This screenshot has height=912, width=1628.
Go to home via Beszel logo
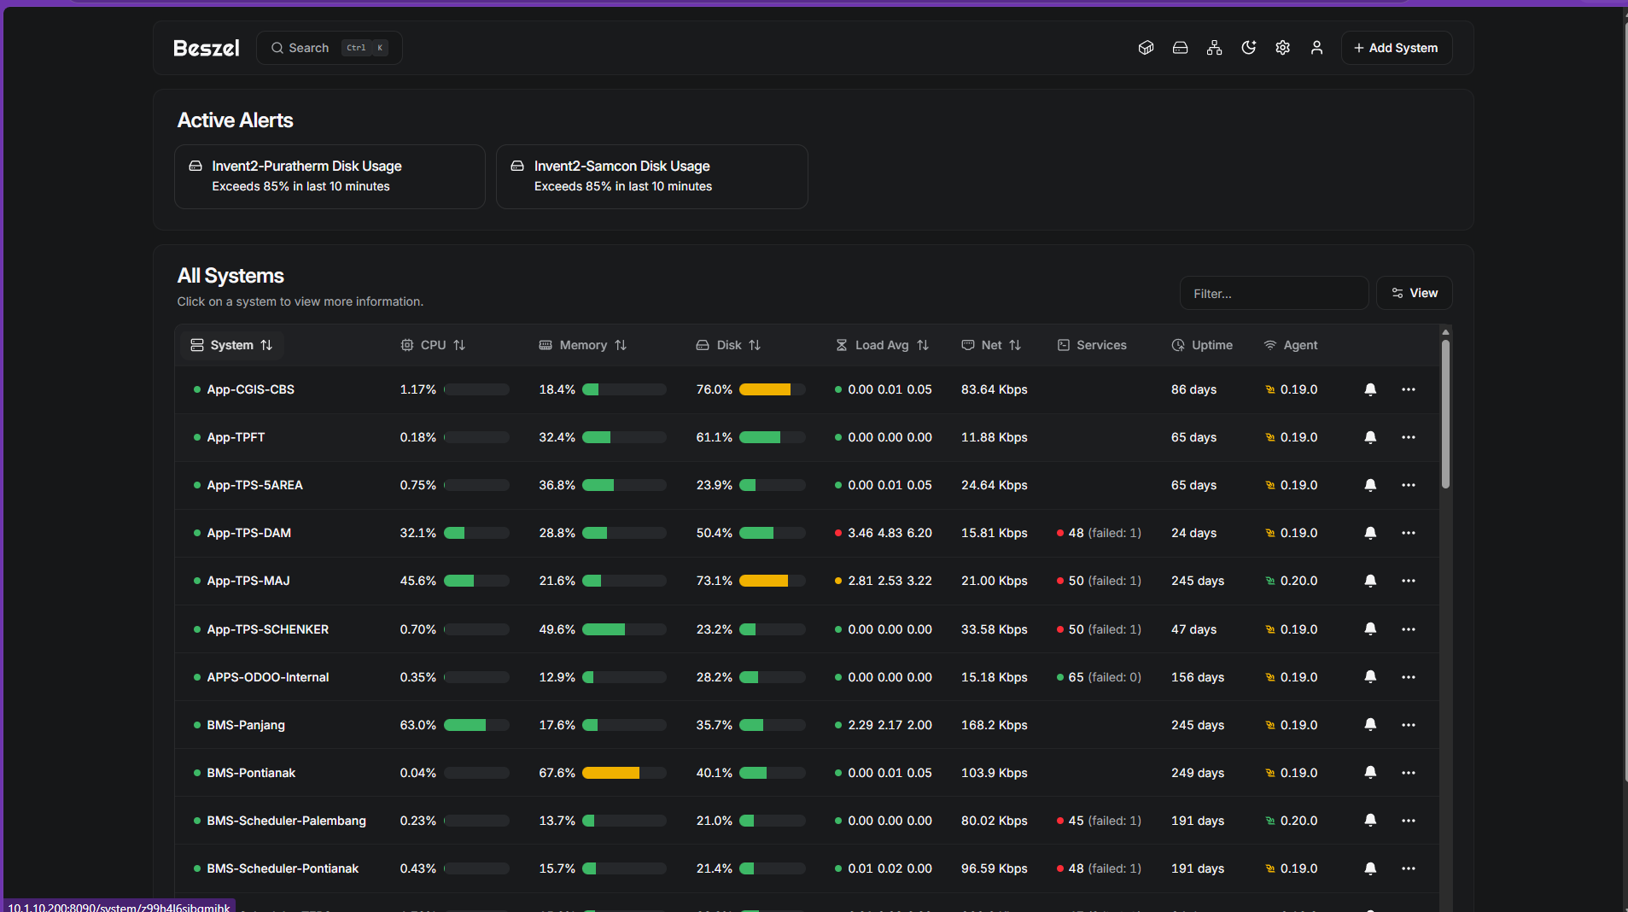point(207,48)
